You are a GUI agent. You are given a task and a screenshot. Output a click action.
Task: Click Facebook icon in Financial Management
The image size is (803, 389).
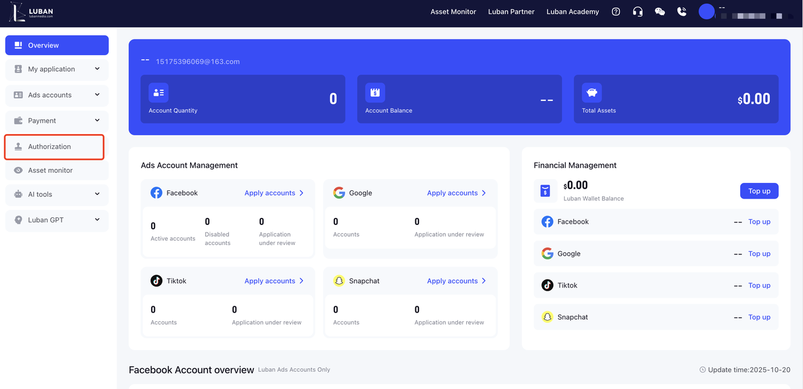pyautogui.click(x=548, y=222)
